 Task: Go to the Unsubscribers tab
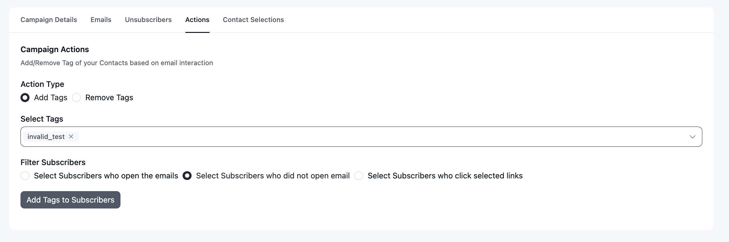point(148,20)
